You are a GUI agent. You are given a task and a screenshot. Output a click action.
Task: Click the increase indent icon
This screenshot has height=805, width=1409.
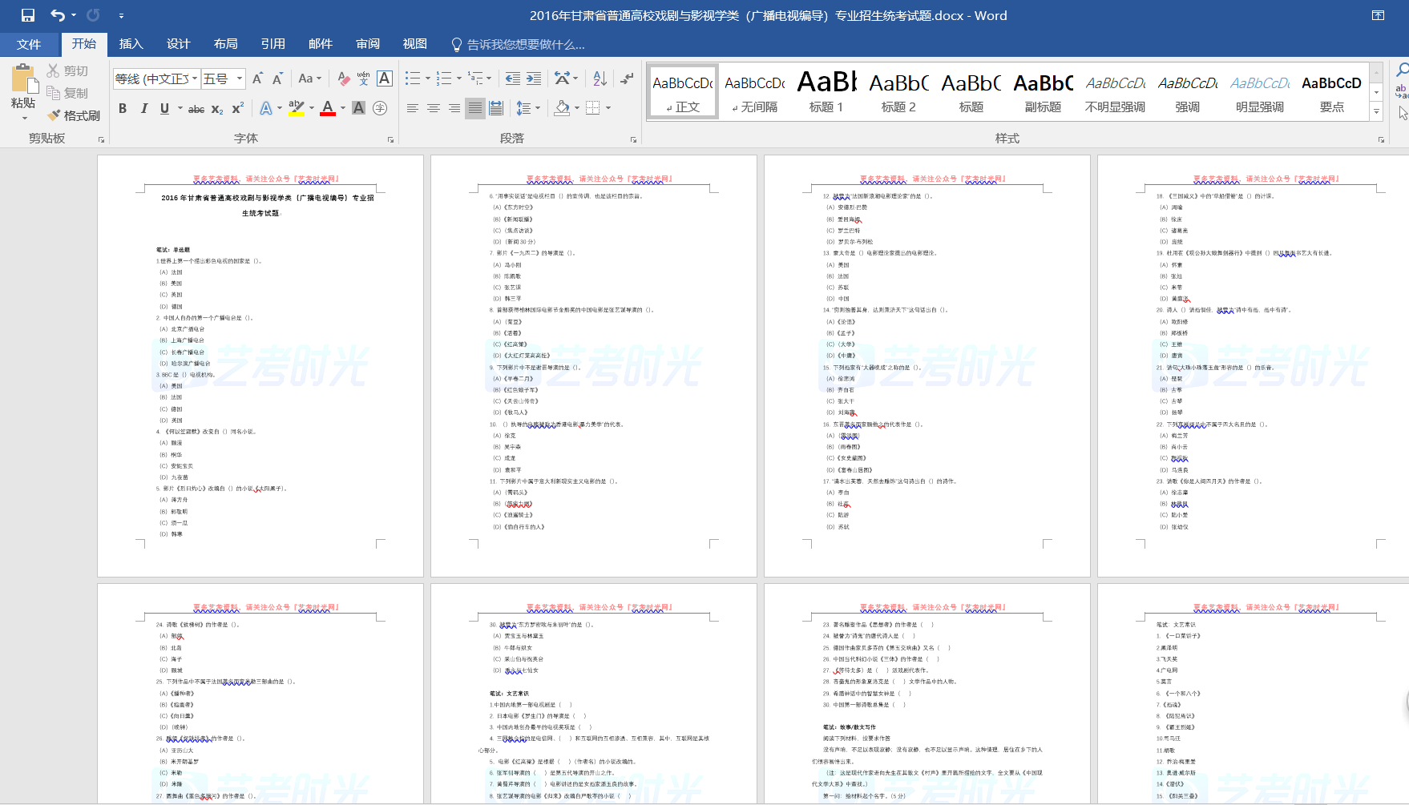(534, 78)
